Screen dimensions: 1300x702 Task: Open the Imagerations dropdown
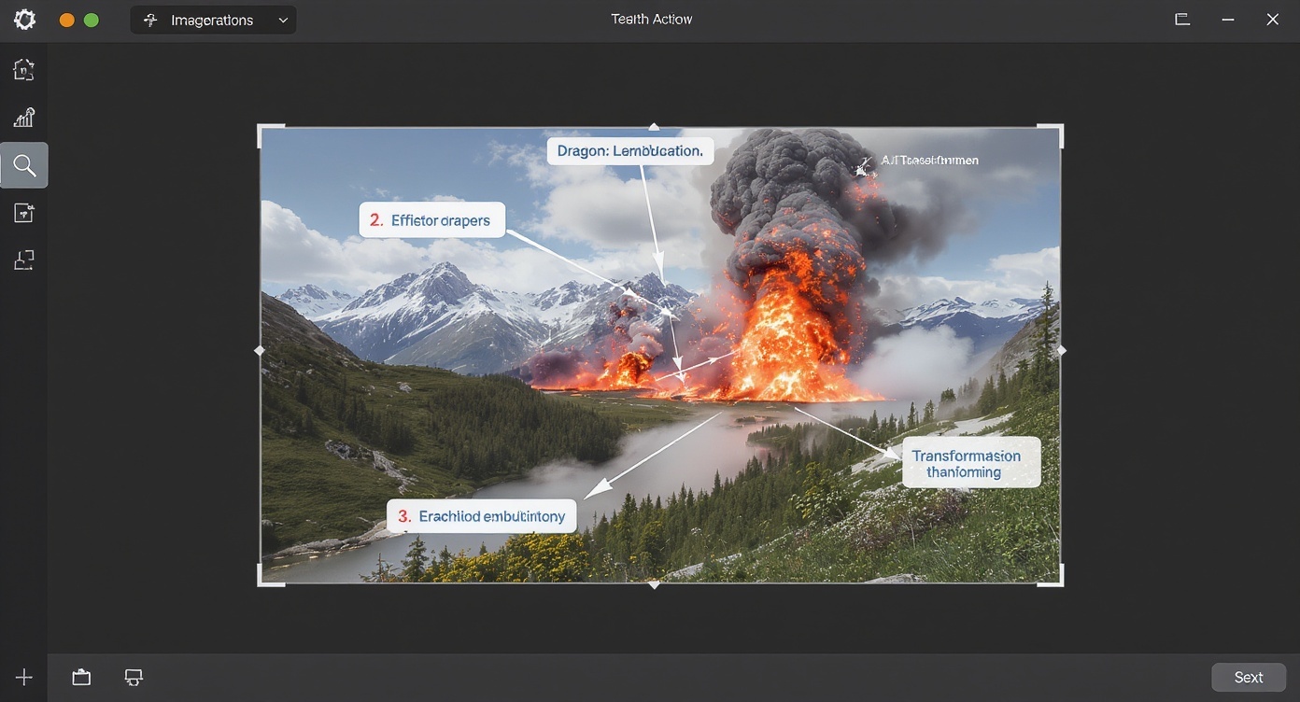pyautogui.click(x=213, y=20)
